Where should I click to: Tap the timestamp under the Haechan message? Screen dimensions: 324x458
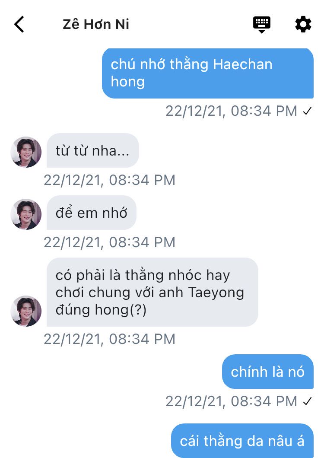pyautogui.click(x=232, y=111)
